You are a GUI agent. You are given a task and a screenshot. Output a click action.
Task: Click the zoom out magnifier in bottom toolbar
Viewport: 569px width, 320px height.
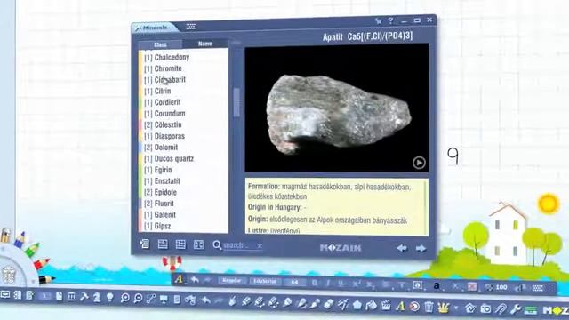point(138,299)
